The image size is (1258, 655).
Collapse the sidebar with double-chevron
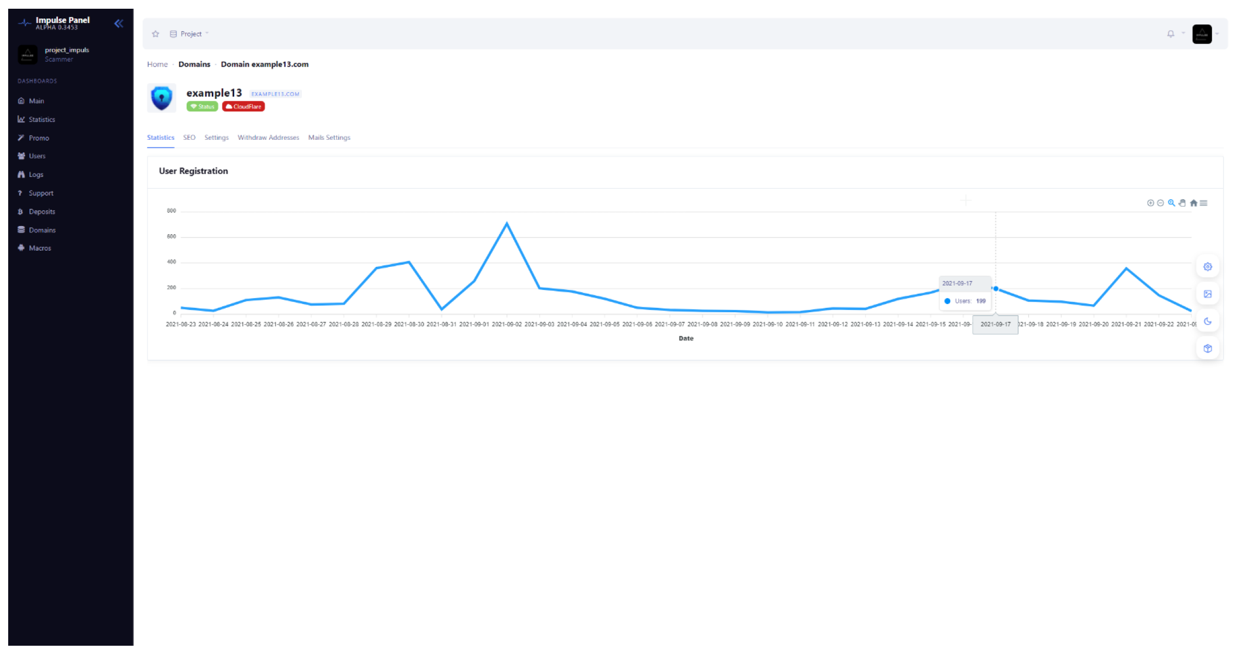tap(118, 23)
